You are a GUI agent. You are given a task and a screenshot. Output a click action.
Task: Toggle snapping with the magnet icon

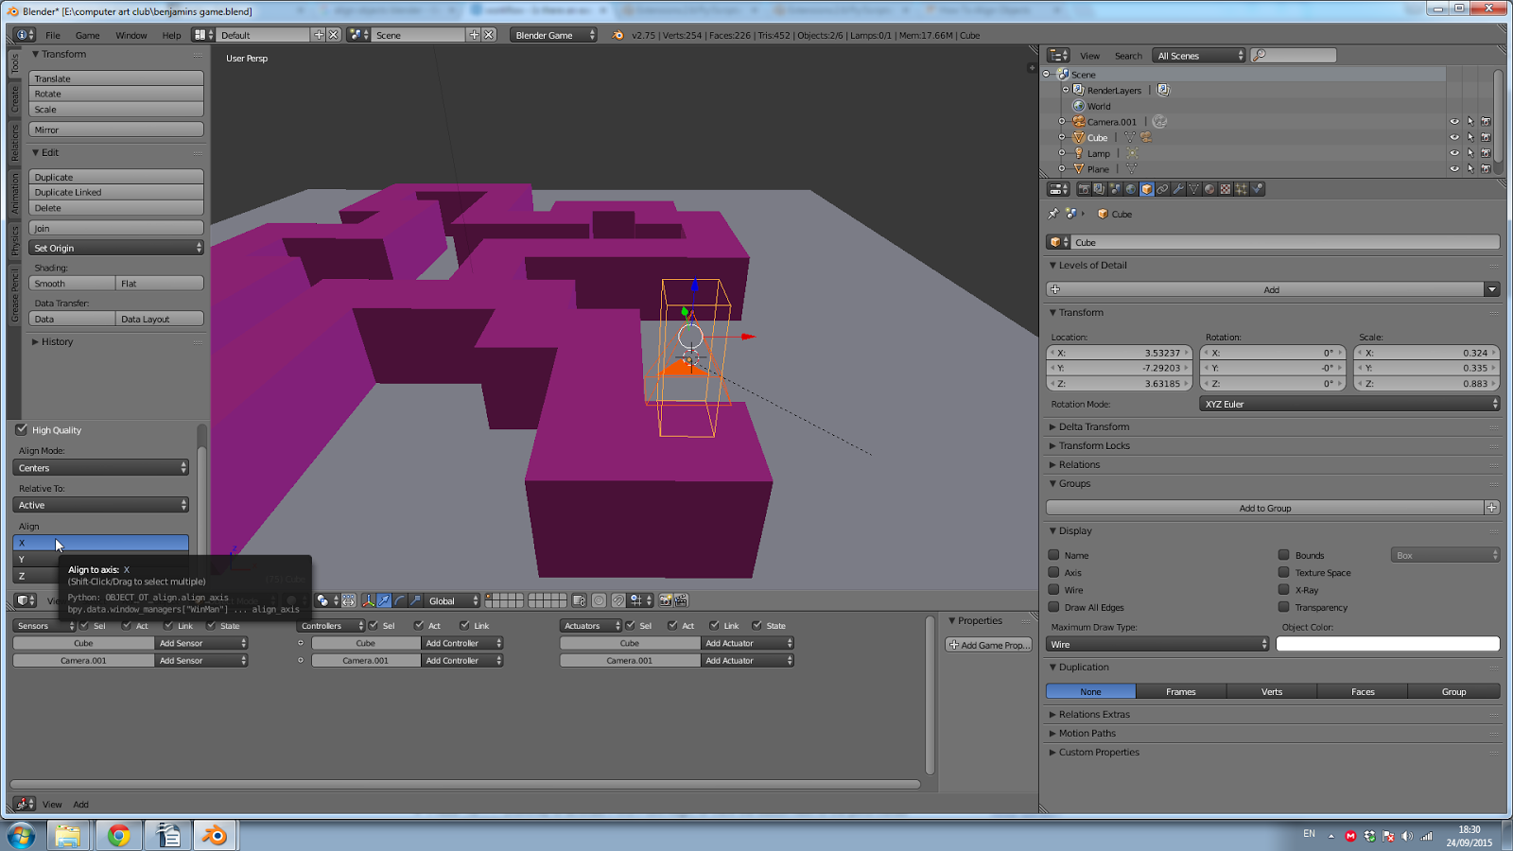[617, 600]
